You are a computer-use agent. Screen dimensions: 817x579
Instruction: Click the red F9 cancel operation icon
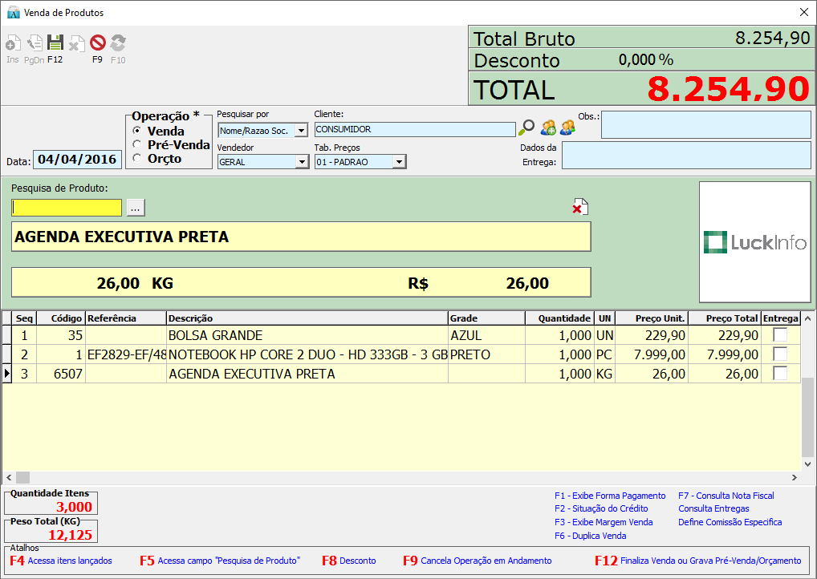pos(98,43)
